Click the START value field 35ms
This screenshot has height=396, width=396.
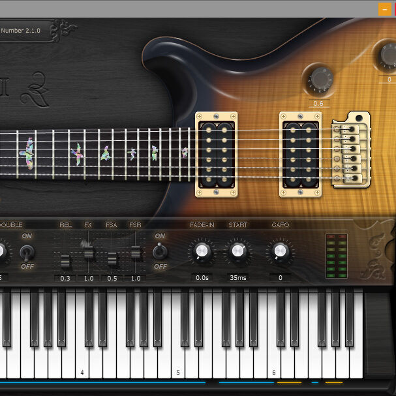coord(238,277)
